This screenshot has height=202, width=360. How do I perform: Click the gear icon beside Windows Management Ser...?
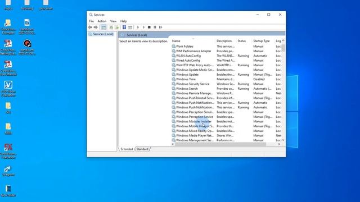[x=174, y=140]
